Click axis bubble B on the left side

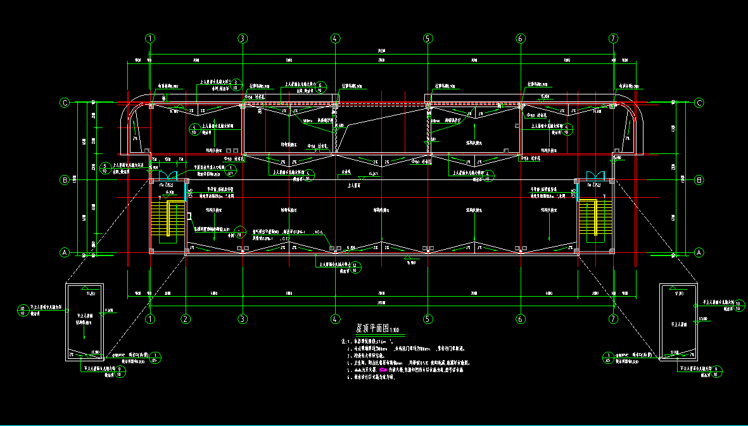click(x=64, y=180)
